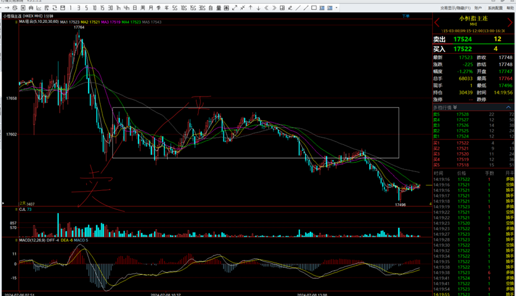The height and width of the screenshot is (296, 516).
Task: Select the 买1 bid row at 17522
Action: click(474, 143)
